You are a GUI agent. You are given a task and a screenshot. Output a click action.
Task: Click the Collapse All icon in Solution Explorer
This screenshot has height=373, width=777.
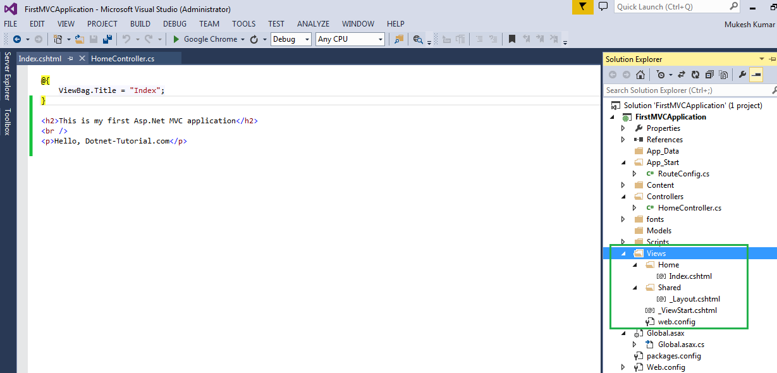pyautogui.click(x=709, y=75)
